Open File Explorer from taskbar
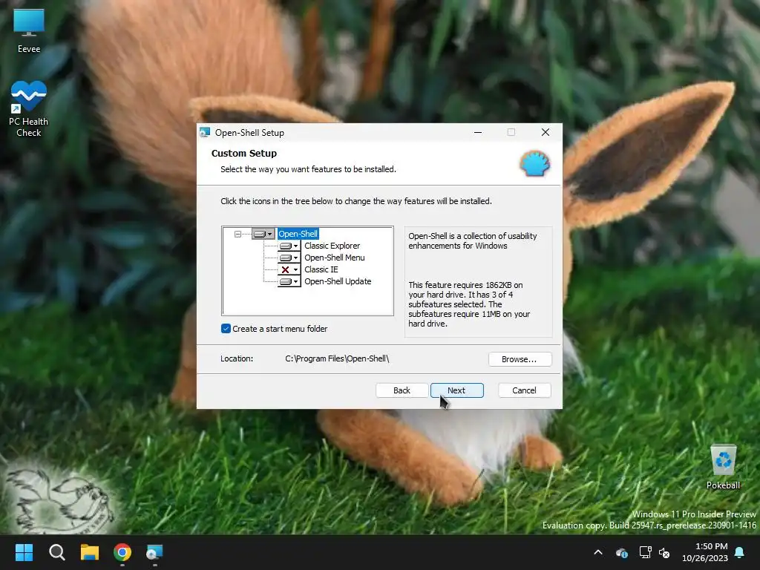This screenshot has height=570, width=760. (x=90, y=552)
